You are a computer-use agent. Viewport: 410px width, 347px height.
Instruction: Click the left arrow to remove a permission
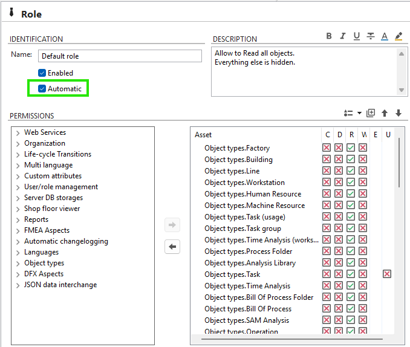(172, 247)
